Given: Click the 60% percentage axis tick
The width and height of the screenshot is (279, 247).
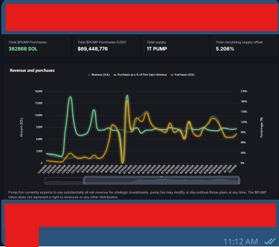Looking at the screenshot, I should tap(243, 143).
